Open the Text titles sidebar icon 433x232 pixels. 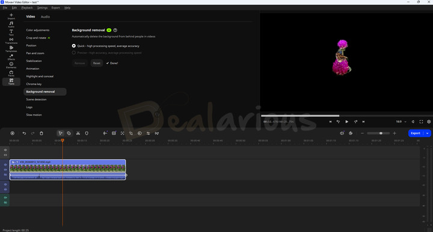pyautogui.click(x=11, y=33)
